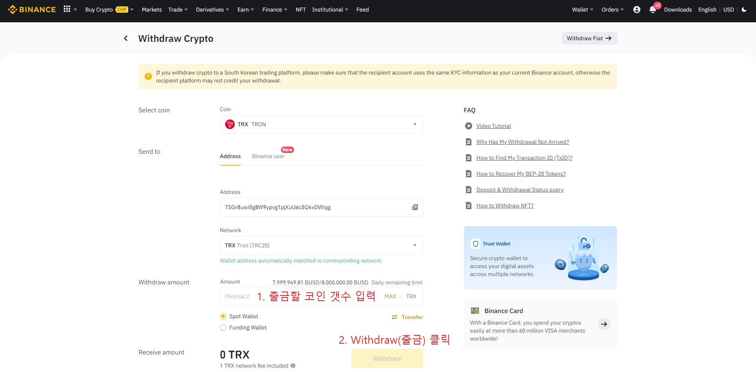The width and height of the screenshot is (756, 372).
Task: Switch to the Binance user tab
Action: [268, 156]
